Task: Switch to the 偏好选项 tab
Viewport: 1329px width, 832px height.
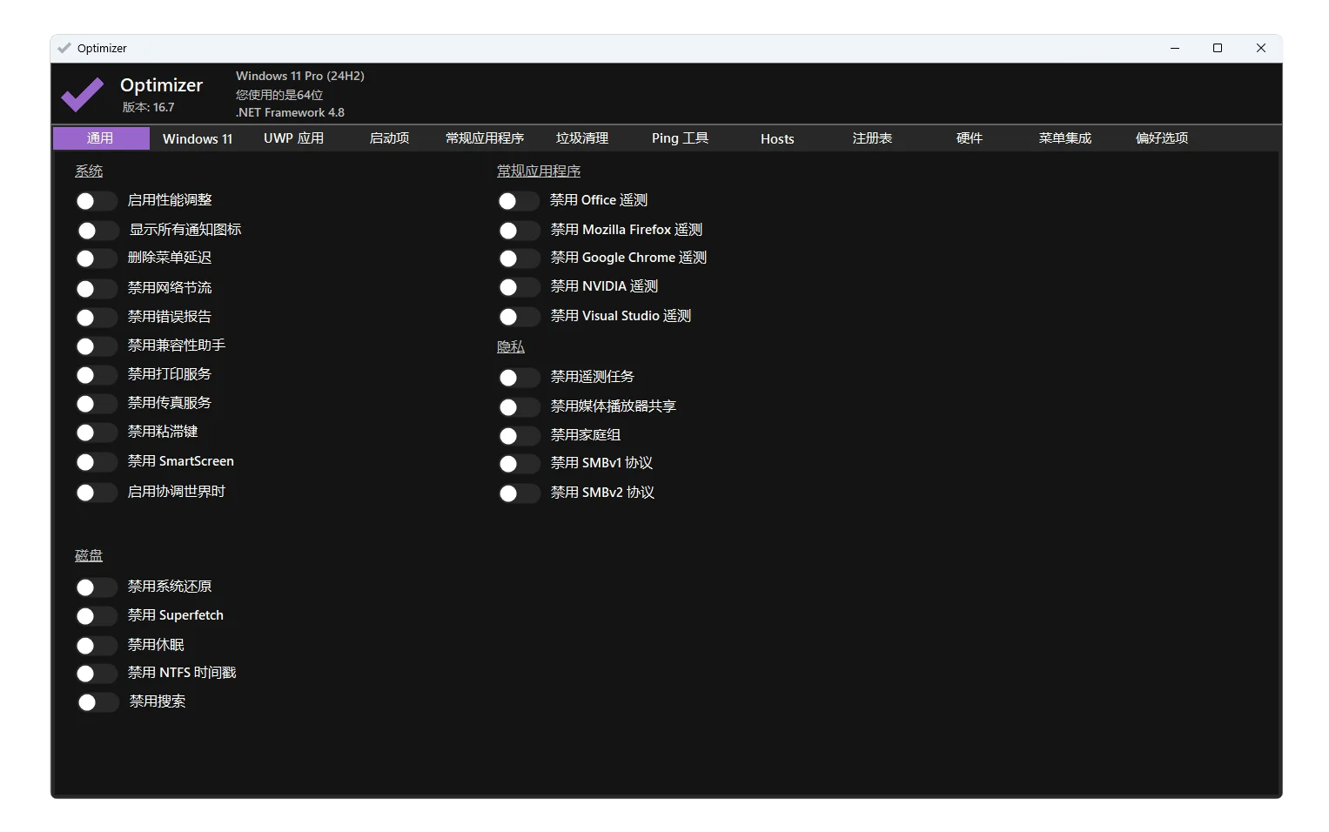Action: (x=1162, y=138)
